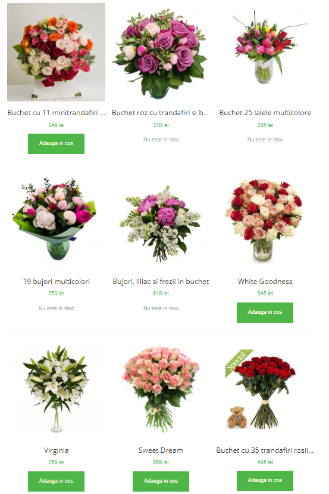View the 19 bujori multicolori bouquet picture
This screenshot has height=494, width=329.
tap(57, 221)
